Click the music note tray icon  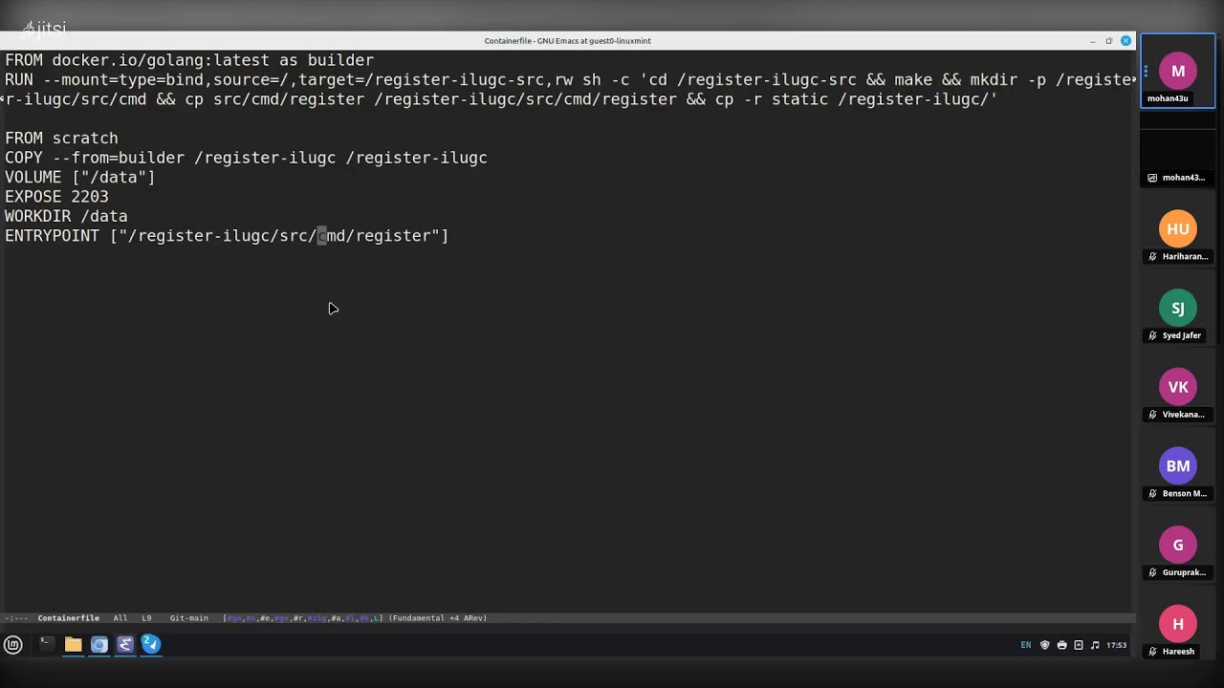(x=1095, y=645)
